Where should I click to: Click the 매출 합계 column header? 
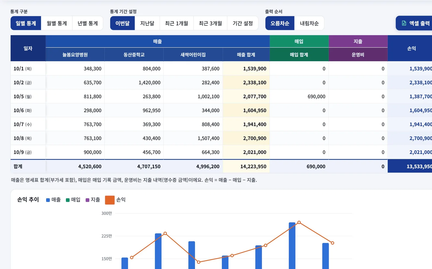[x=246, y=55]
